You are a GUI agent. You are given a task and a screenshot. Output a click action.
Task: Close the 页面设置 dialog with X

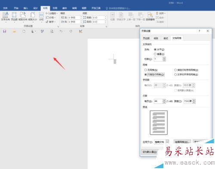click(x=208, y=31)
